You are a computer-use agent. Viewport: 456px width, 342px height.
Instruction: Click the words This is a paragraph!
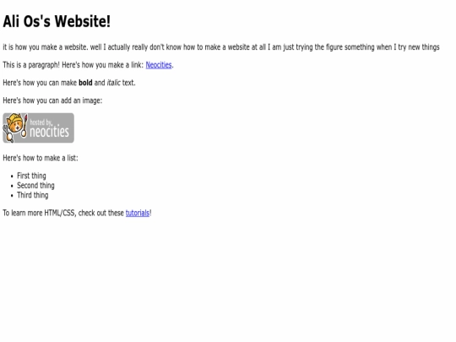click(31, 65)
